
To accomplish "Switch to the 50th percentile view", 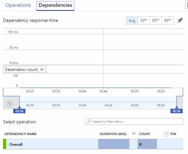I will tap(144, 21).
